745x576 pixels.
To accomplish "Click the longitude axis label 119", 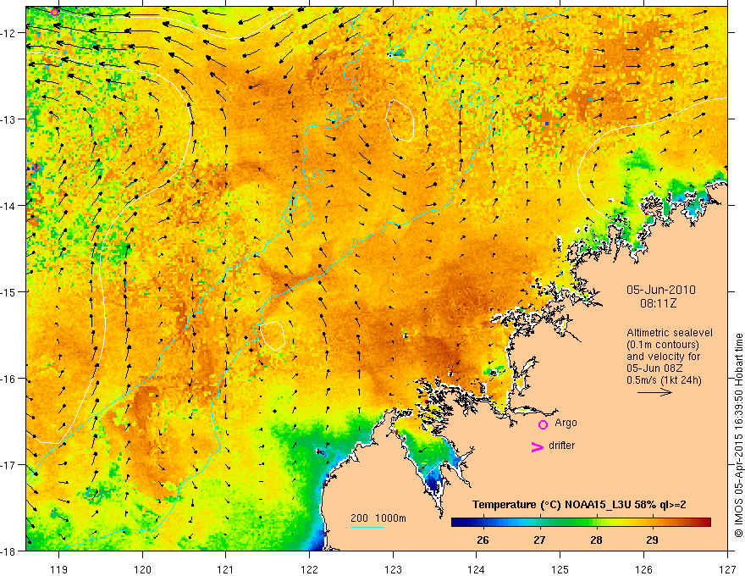I will (x=58, y=570).
